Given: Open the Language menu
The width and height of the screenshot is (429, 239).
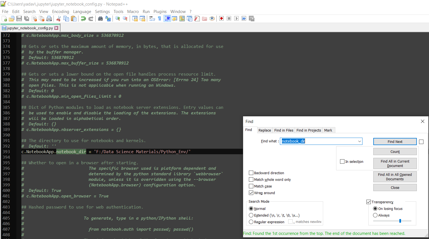Looking at the screenshot, I should [82, 11].
